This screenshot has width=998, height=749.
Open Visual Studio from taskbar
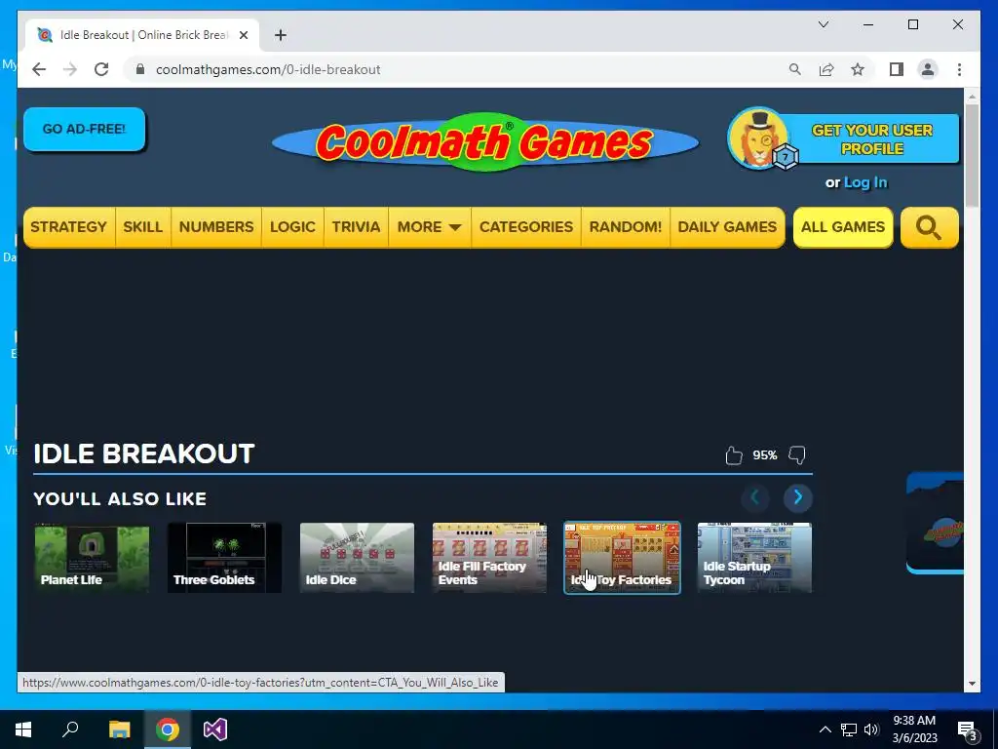[x=215, y=729]
